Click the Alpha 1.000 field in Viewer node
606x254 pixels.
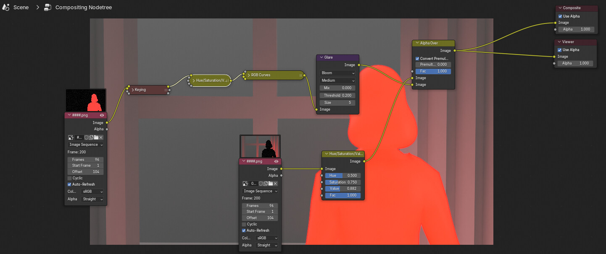575,63
